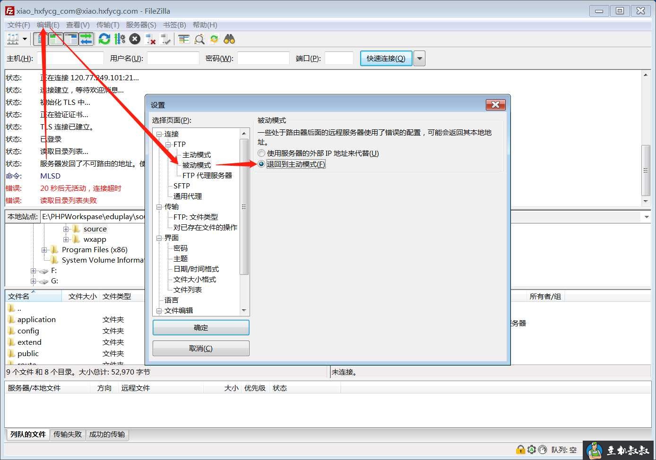The width and height of the screenshot is (656, 460).
Task: Open the 传输(T) menu
Action: pyautogui.click(x=108, y=25)
